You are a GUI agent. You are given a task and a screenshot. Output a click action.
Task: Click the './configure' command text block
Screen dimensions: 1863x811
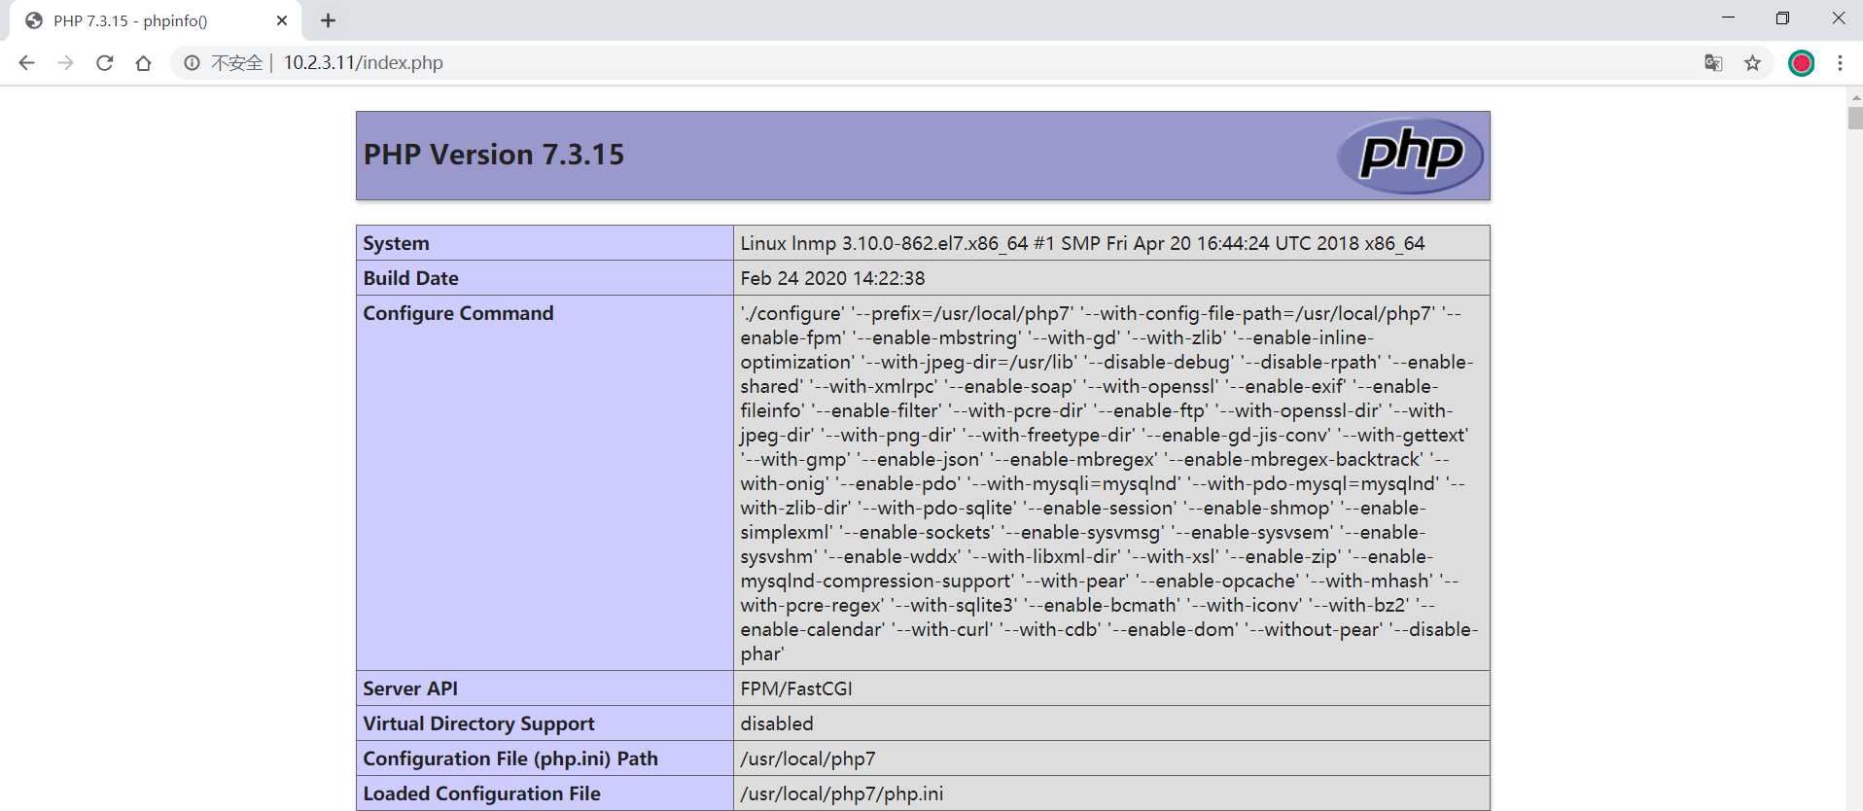1109,483
